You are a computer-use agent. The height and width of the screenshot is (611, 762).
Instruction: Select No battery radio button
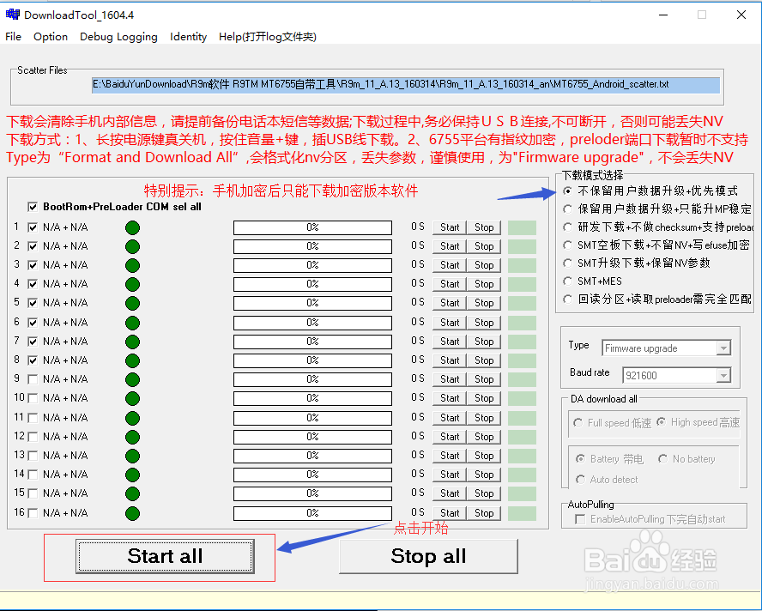(662, 459)
